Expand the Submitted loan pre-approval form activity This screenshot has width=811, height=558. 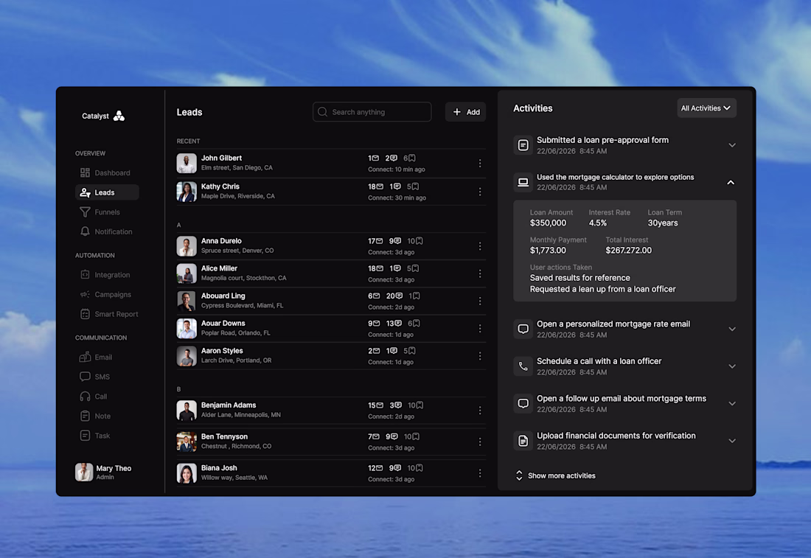coord(732,145)
